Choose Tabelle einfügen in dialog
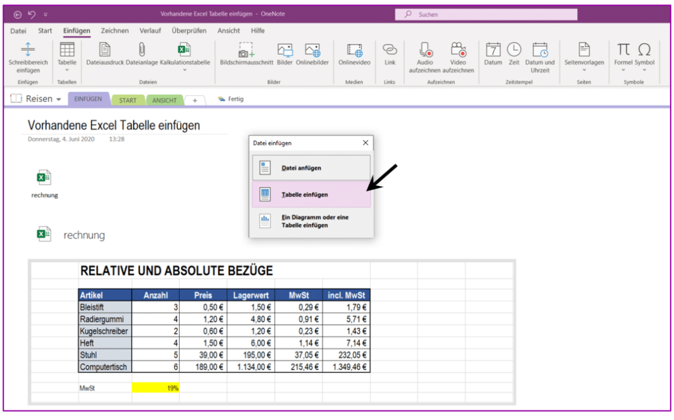The height and width of the screenshot is (420, 674). 311,195
